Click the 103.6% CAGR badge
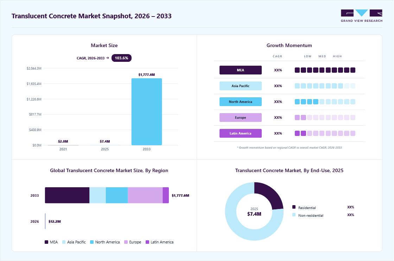Screen dimensions: 394x261 click(x=121, y=58)
